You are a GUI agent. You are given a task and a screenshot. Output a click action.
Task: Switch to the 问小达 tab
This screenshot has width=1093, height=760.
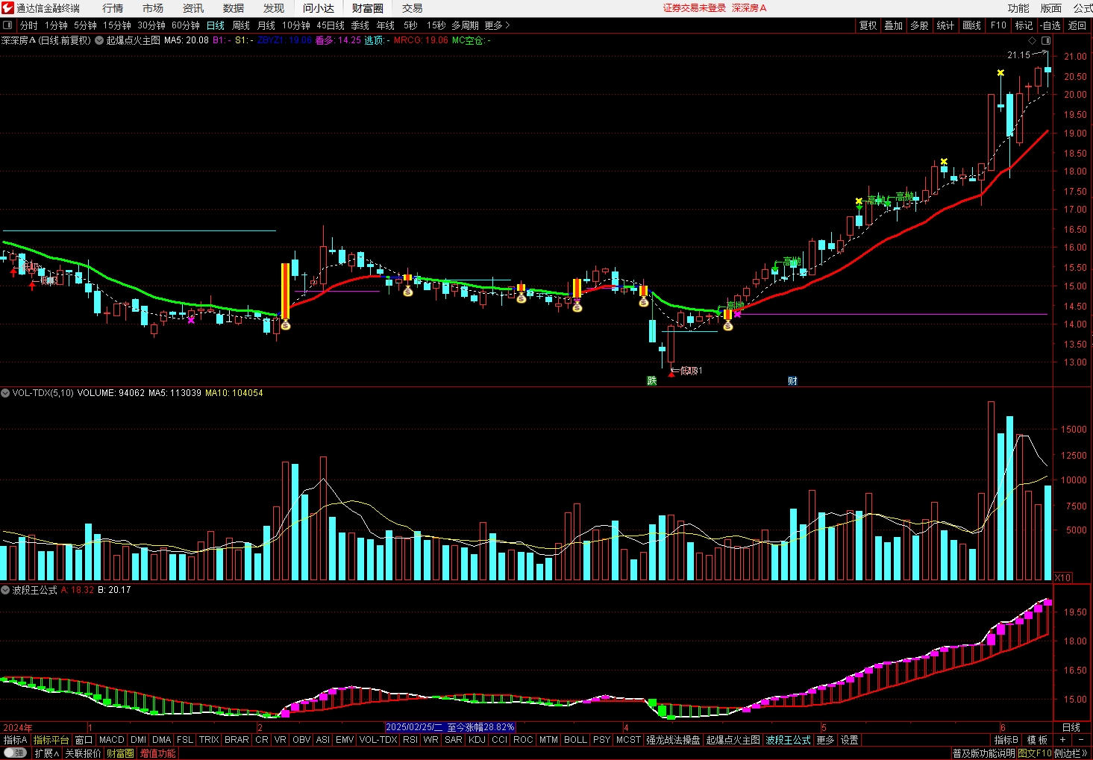coord(319,8)
